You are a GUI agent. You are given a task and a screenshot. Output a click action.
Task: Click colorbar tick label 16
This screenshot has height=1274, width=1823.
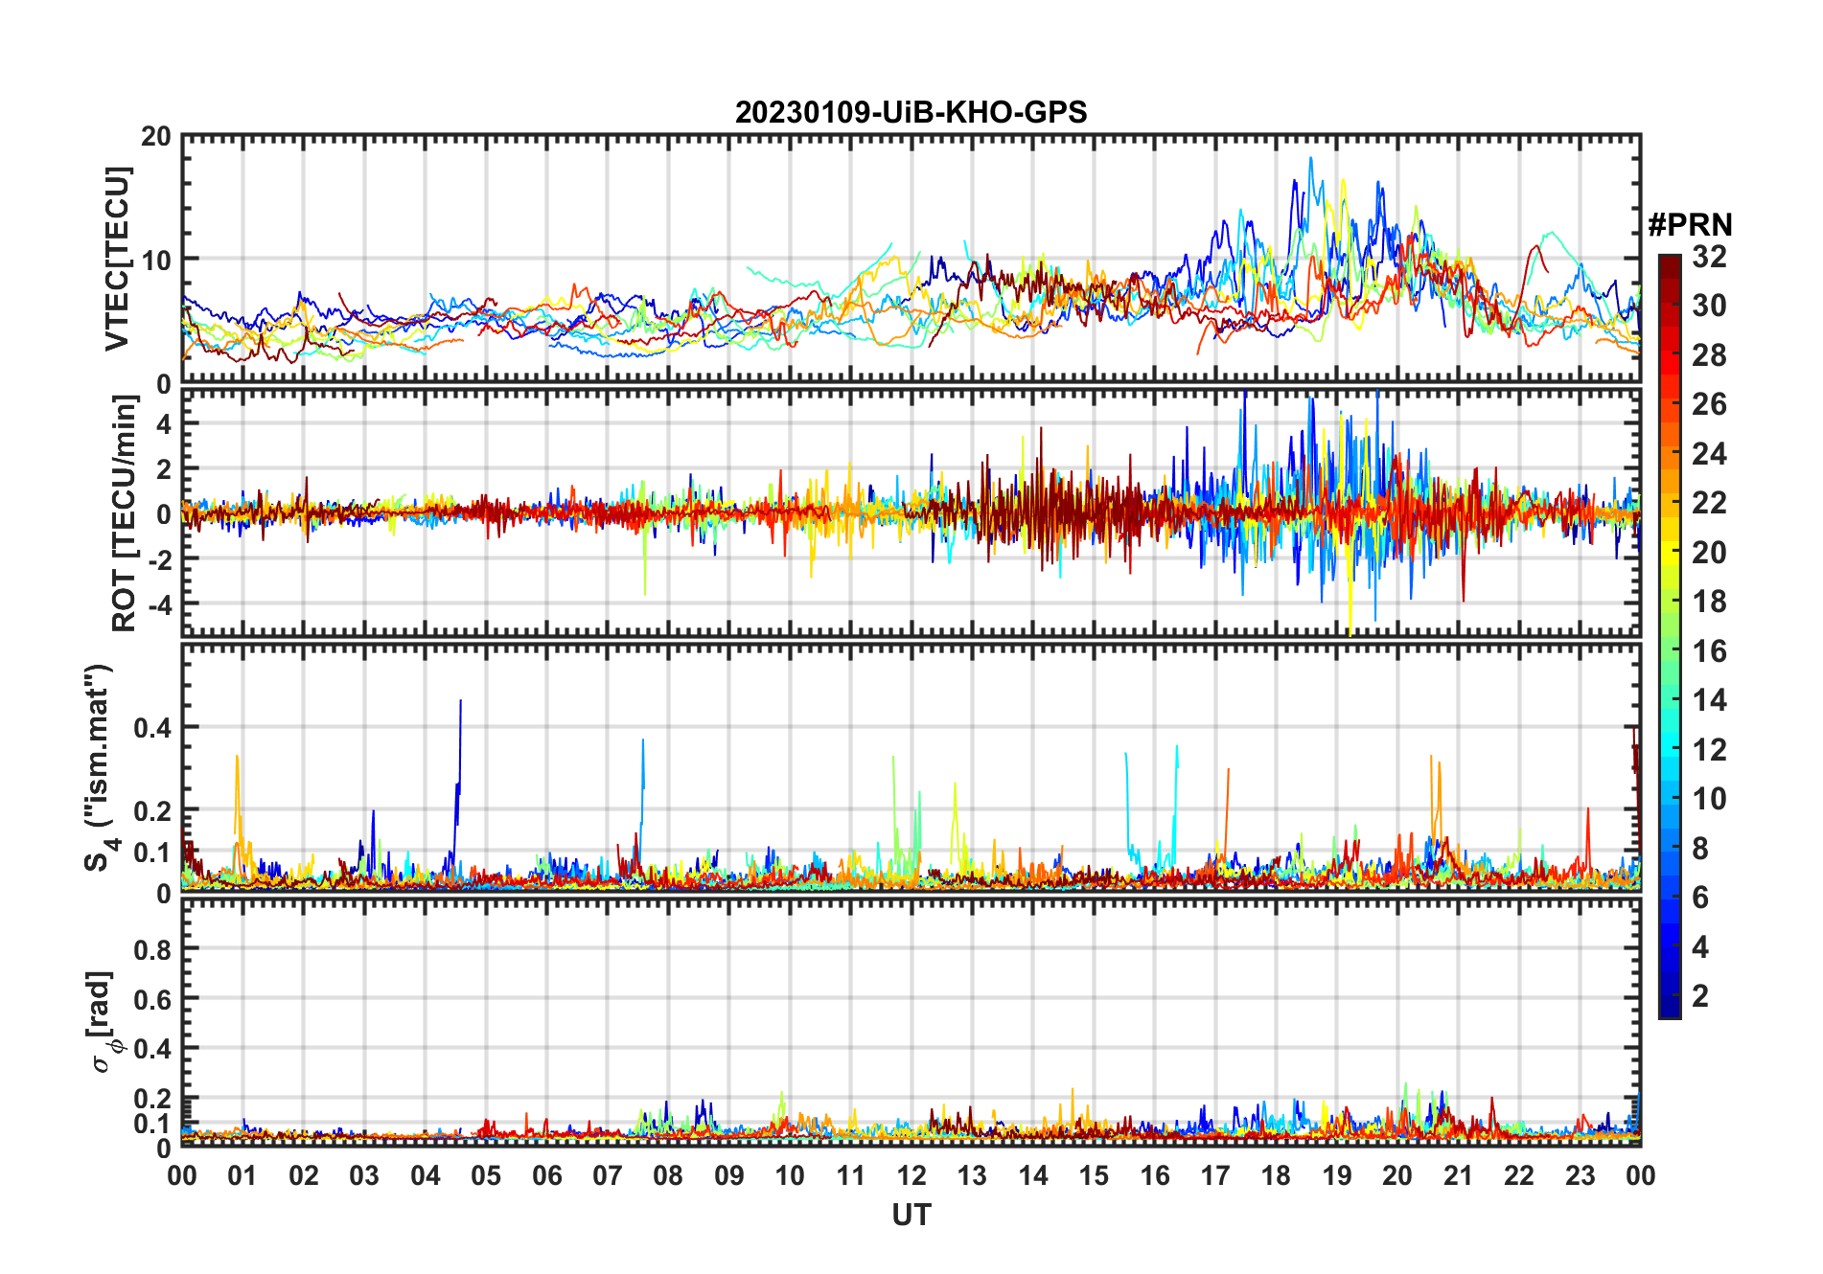click(x=1709, y=650)
